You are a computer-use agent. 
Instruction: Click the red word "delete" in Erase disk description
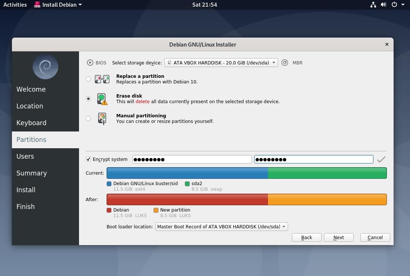click(142, 101)
